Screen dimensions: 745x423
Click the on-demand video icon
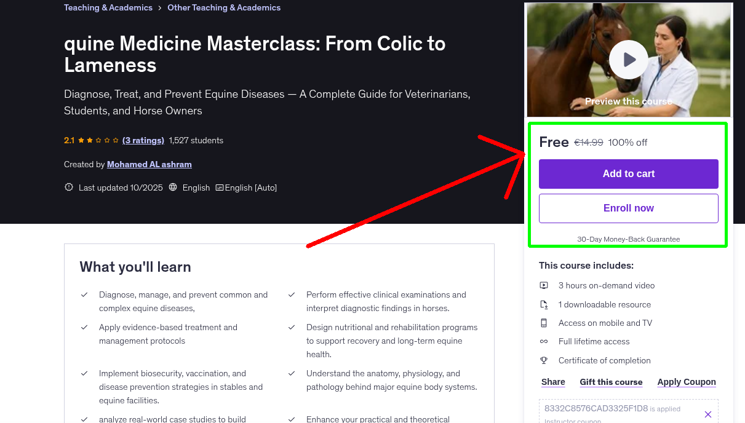544,285
